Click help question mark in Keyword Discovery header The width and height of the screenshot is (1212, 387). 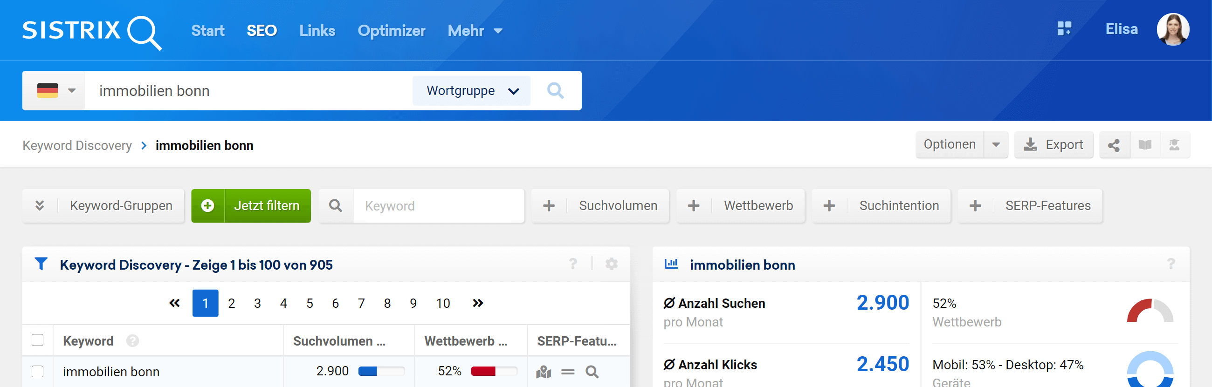pos(572,264)
